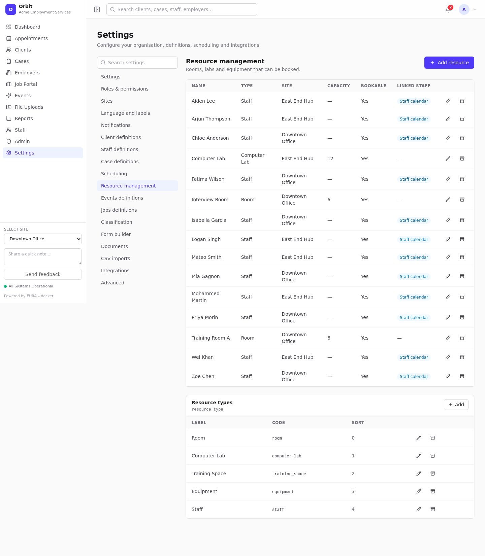Open File Uploads in the sidebar
This screenshot has width=485, height=556.
tap(43, 107)
